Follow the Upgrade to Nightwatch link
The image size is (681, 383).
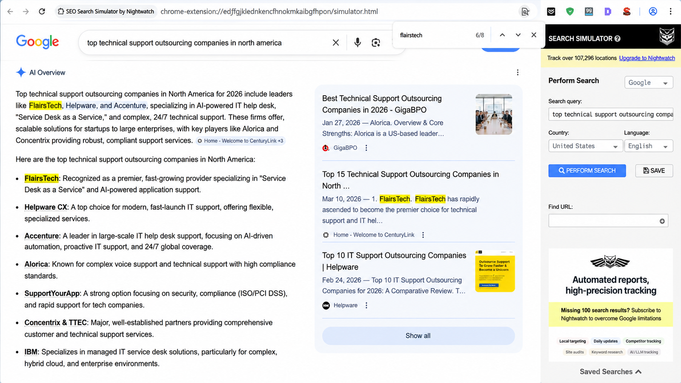click(x=647, y=58)
